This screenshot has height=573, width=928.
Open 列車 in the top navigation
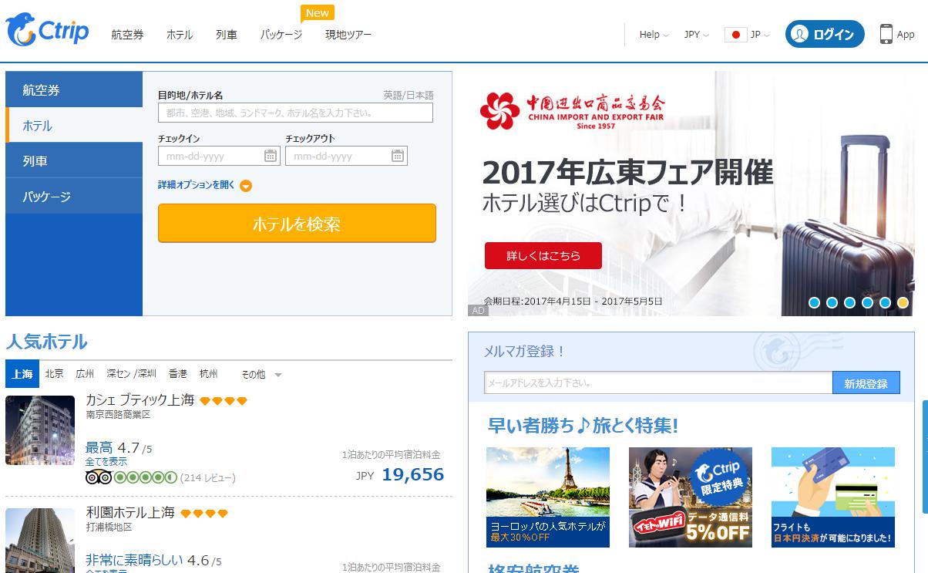[227, 35]
